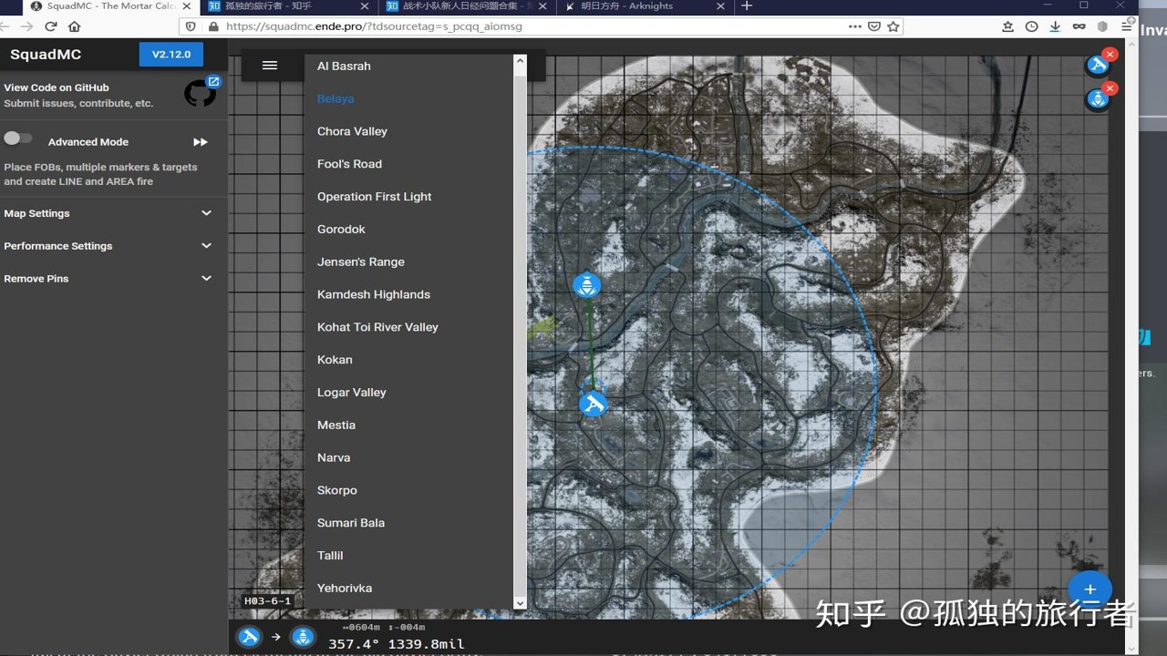Remove the mortar pin with its red X
Viewport: 1167px width, 656px height.
click(x=1110, y=55)
